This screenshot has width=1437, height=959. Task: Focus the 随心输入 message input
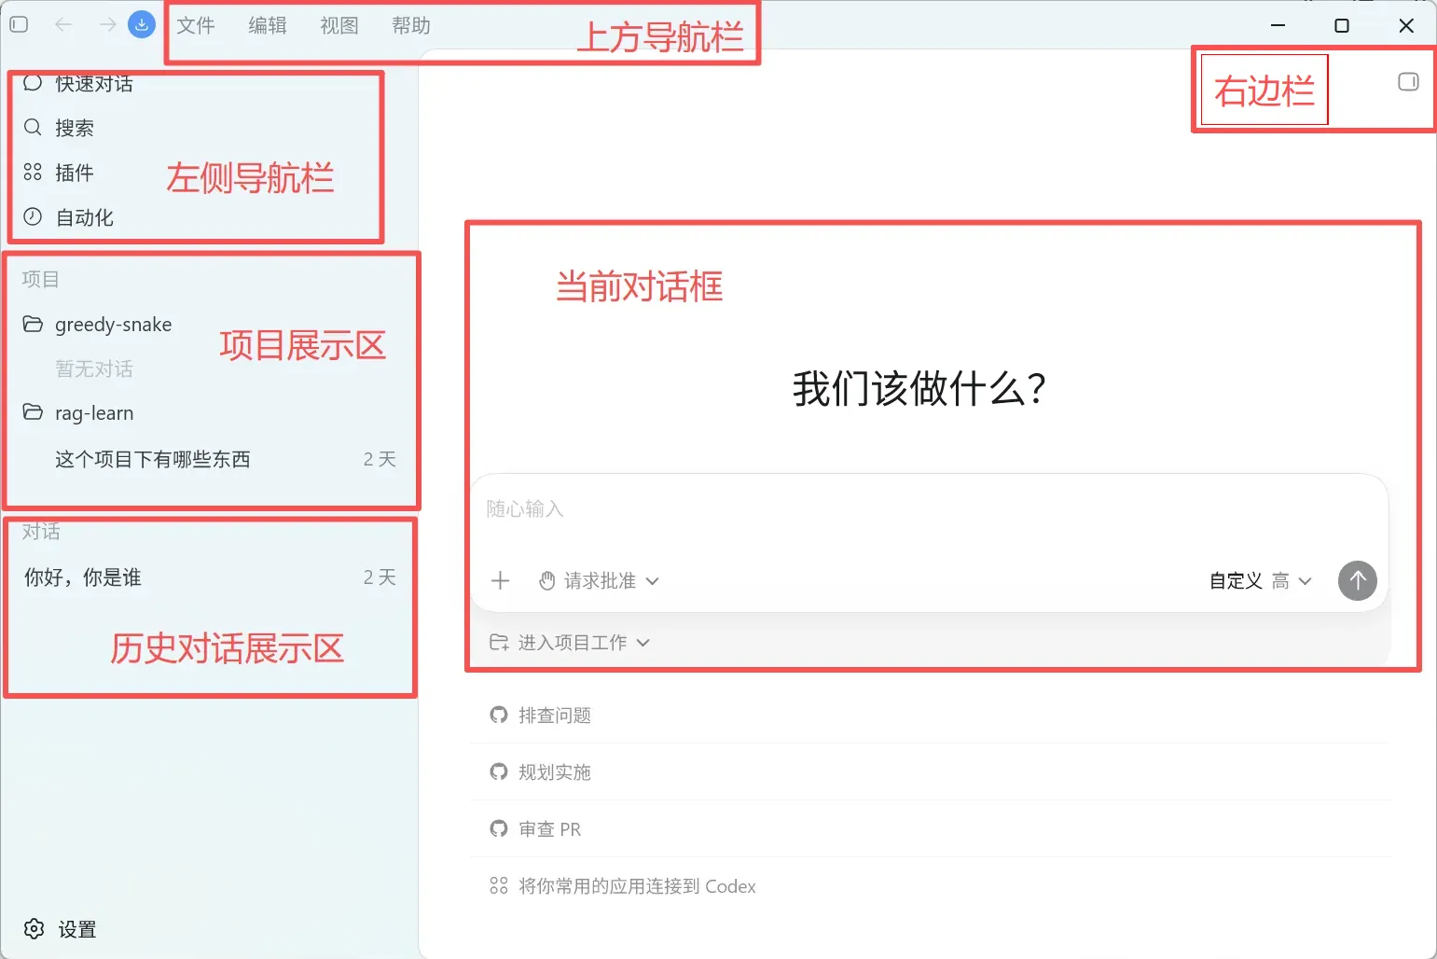pyautogui.click(x=930, y=509)
